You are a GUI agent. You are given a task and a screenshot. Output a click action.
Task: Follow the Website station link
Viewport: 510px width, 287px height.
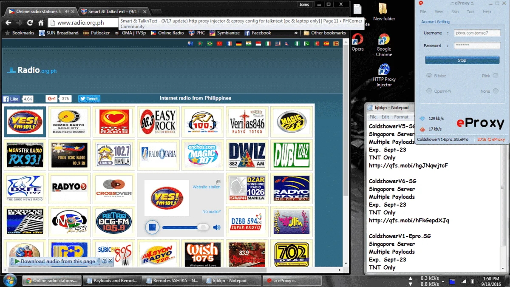coord(207,187)
